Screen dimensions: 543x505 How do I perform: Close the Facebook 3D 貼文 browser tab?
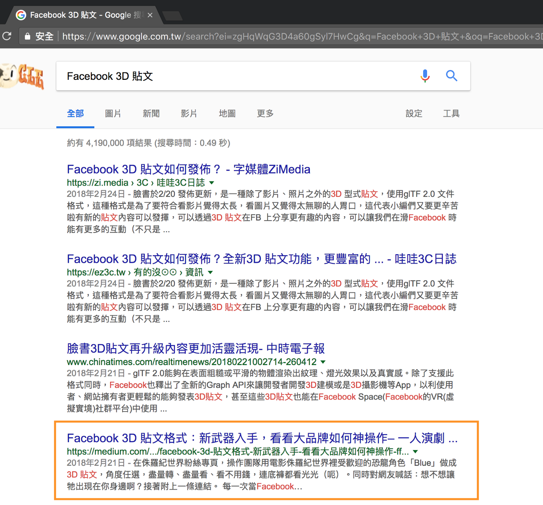tap(150, 15)
